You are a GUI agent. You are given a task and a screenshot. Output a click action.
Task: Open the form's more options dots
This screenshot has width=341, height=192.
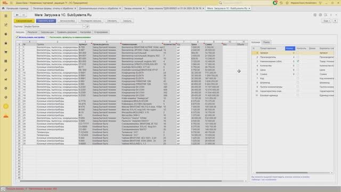coord(331,15)
